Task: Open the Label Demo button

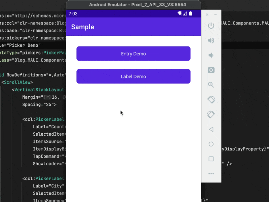Action: click(133, 76)
